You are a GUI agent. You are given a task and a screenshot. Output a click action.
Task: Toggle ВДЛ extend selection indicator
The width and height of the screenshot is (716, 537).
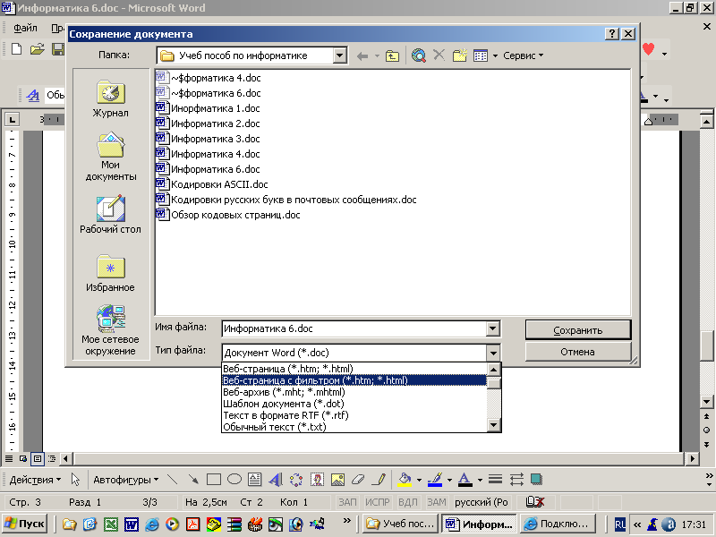click(408, 502)
